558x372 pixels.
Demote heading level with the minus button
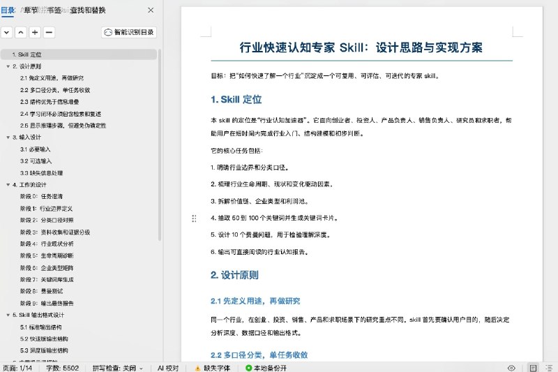49,32
